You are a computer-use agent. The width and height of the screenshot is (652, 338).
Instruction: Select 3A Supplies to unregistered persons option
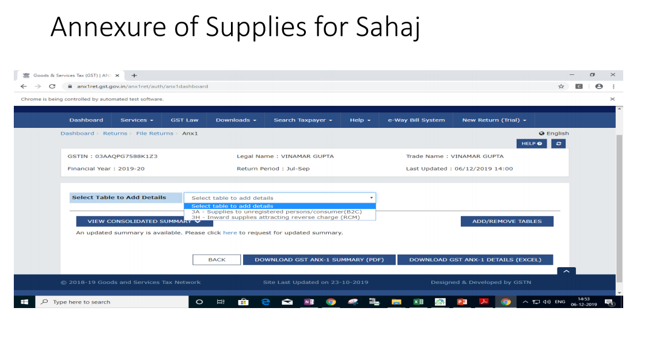click(279, 212)
